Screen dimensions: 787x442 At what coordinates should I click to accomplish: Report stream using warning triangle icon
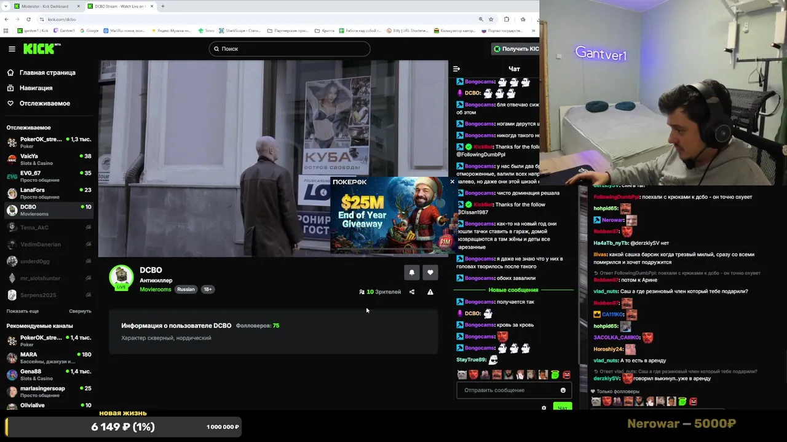point(430,292)
